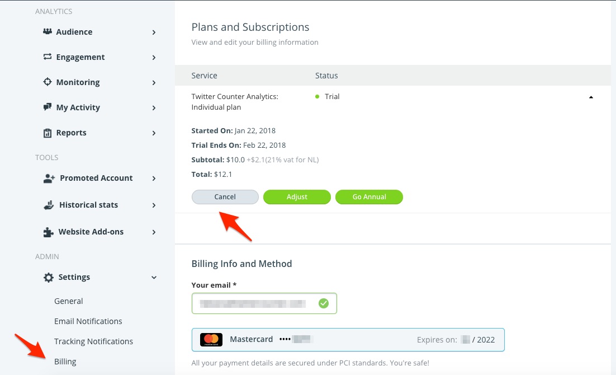Collapse the subscription details triangle
Screen dimensions: 616x375
591,97
